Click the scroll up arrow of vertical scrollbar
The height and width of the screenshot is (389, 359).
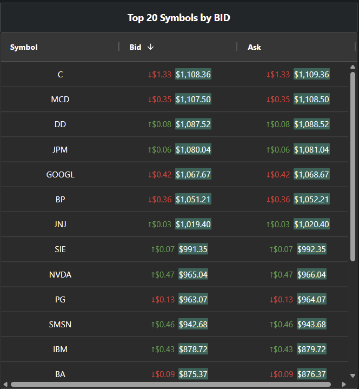[x=353, y=67]
